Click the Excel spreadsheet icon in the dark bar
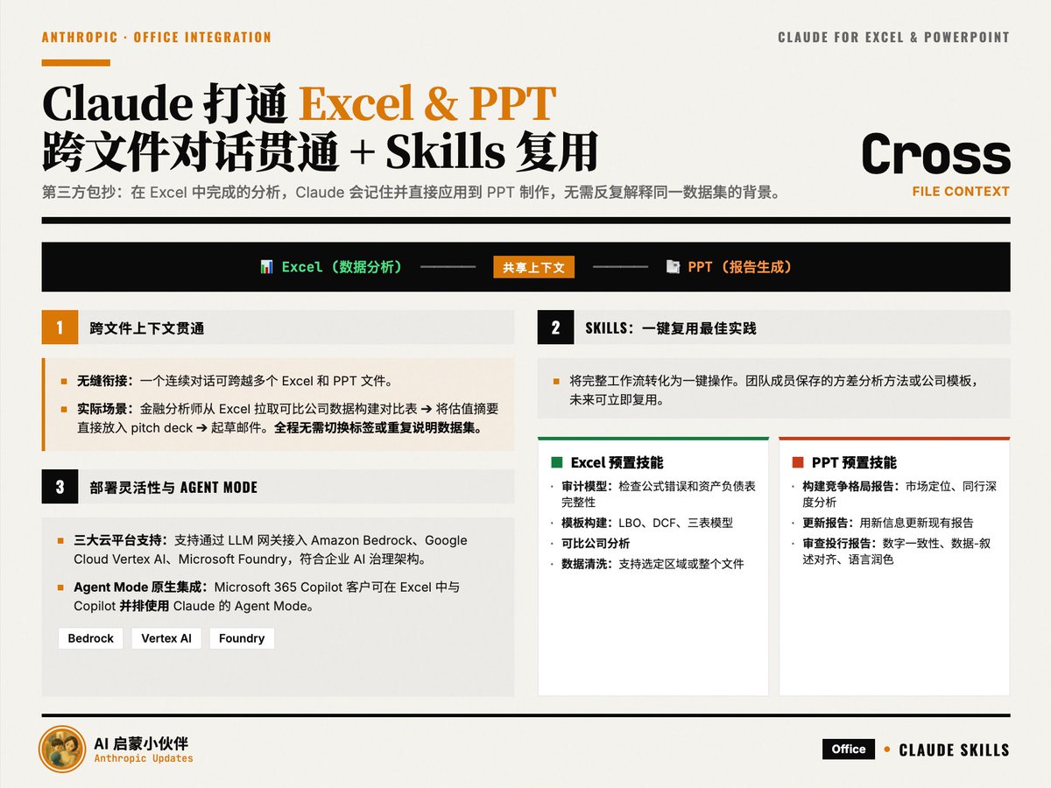The image size is (1051, 788). pyautogui.click(x=269, y=266)
